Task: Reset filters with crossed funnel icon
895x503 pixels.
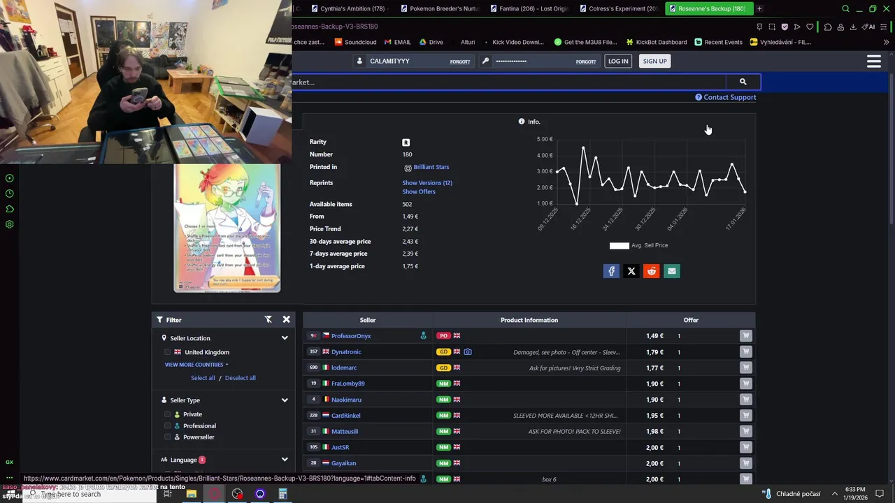Action: [268, 319]
